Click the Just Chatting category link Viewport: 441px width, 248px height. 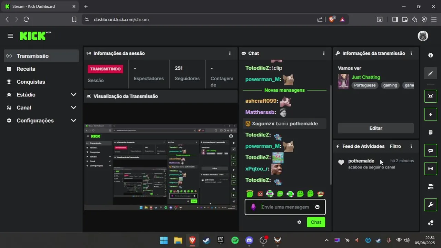click(x=366, y=77)
